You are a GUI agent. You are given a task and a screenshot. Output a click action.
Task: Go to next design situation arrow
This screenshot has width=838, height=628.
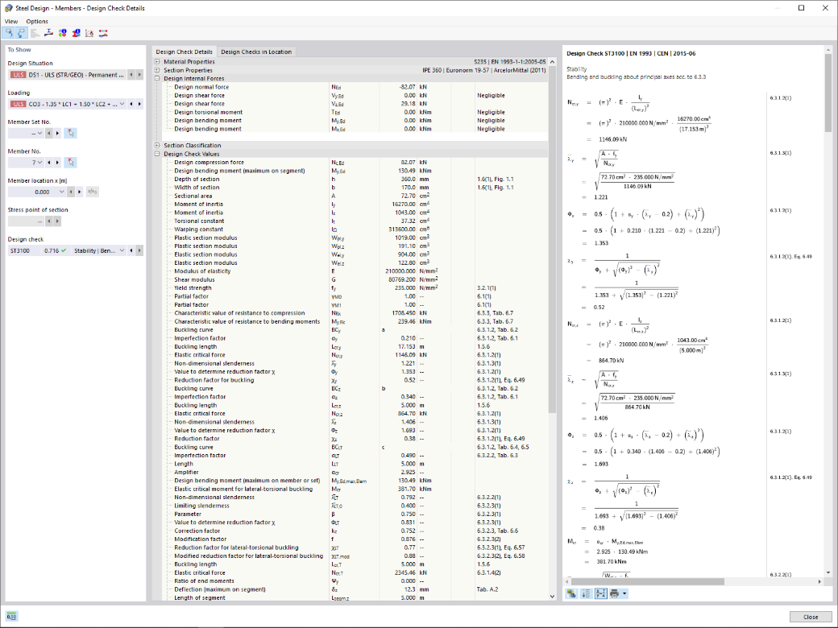pos(139,75)
